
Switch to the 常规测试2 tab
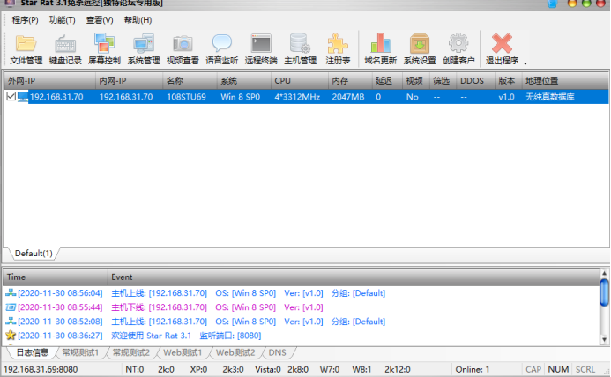point(130,352)
